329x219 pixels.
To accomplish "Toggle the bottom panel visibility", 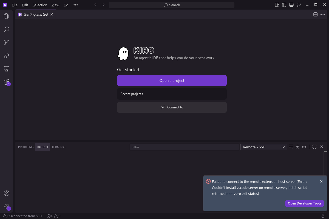I will coord(291,5).
